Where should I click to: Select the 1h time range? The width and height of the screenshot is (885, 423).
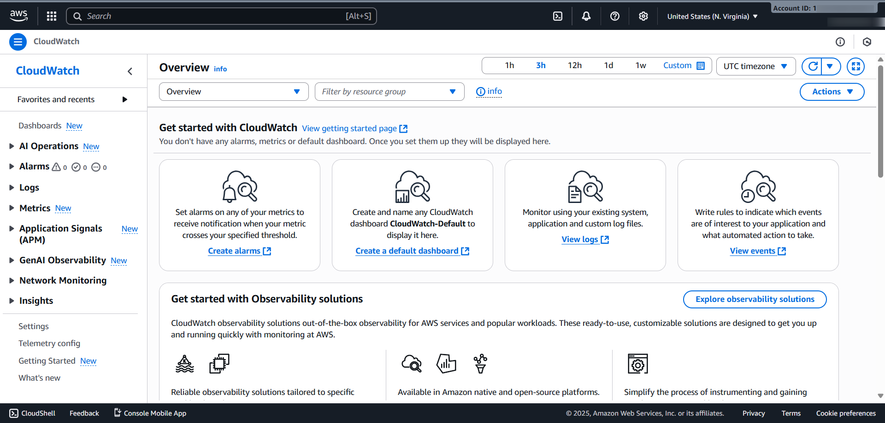coord(509,65)
